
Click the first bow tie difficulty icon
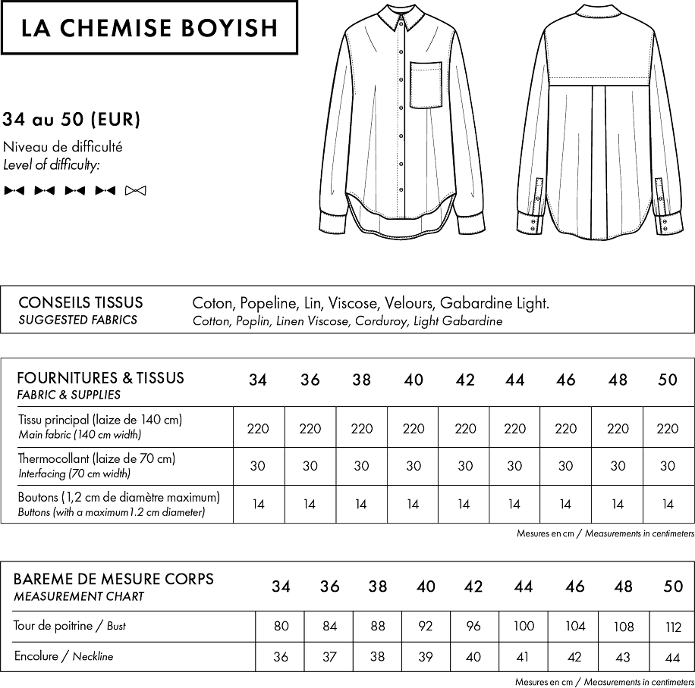(x=14, y=189)
